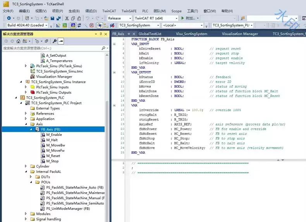Switch to the GlobalTextList tab

(150, 34)
